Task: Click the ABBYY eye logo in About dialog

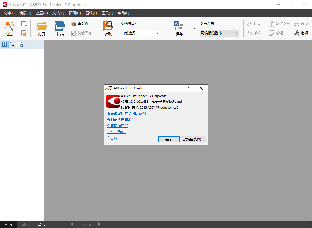Action: pyautogui.click(x=113, y=101)
